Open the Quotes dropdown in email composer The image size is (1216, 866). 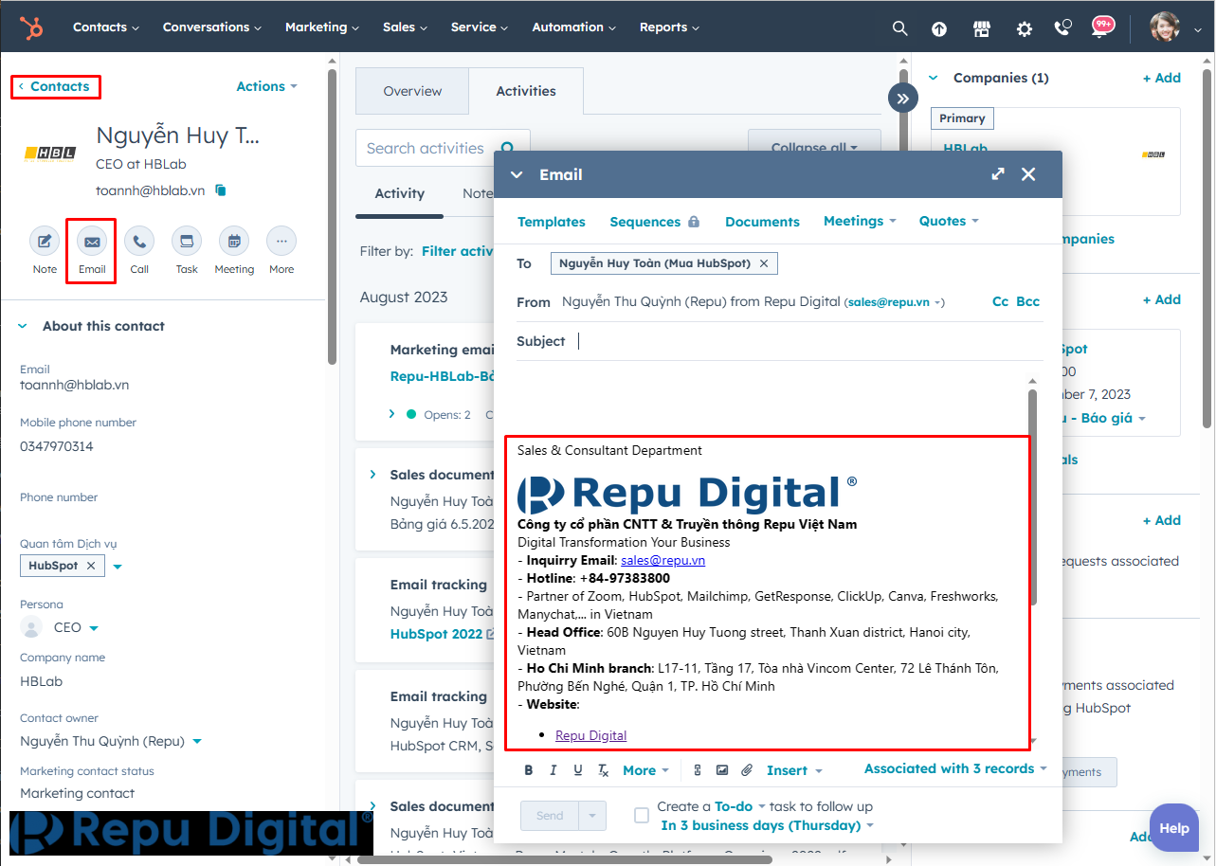point(949,221)
